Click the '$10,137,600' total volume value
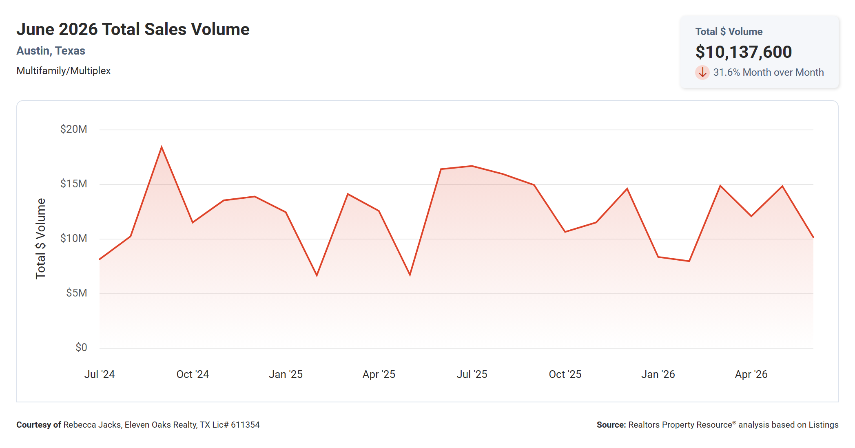 pyautogui.click(x=743, y=52)
